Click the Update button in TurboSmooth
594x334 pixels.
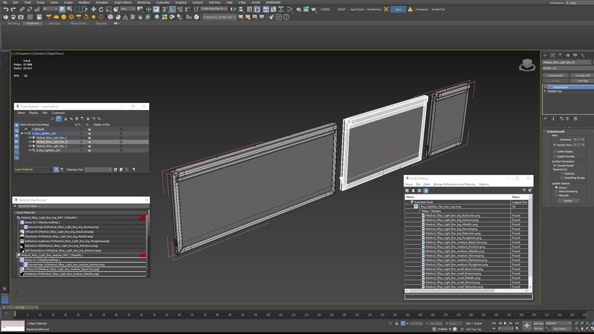pyautogui.click(x=568, y=201)
